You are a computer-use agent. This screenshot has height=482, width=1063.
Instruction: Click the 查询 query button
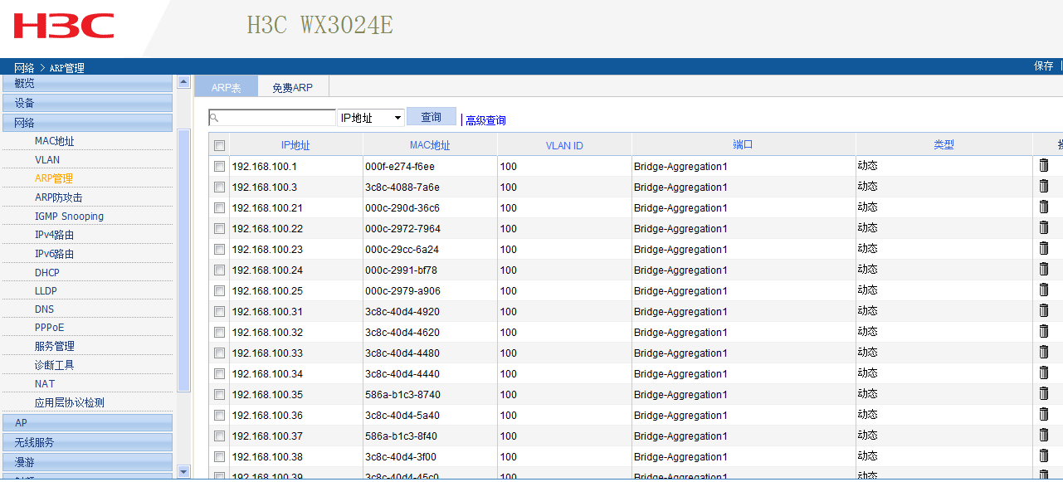[x=432, y=117]
